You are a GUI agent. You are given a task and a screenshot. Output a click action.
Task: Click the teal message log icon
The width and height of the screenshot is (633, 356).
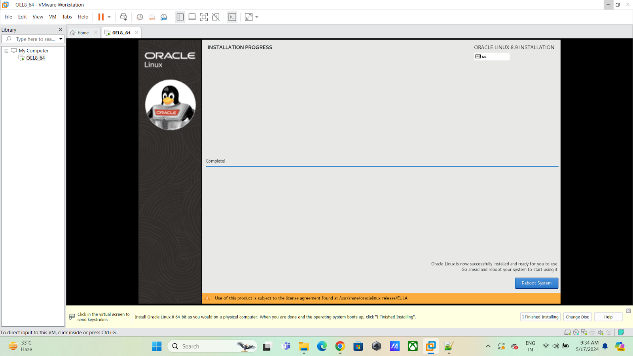point(621,333)
